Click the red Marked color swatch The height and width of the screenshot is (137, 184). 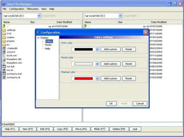click(84, 79)
